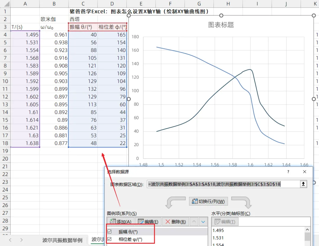Go to next sheet arrow

[21, 240]
